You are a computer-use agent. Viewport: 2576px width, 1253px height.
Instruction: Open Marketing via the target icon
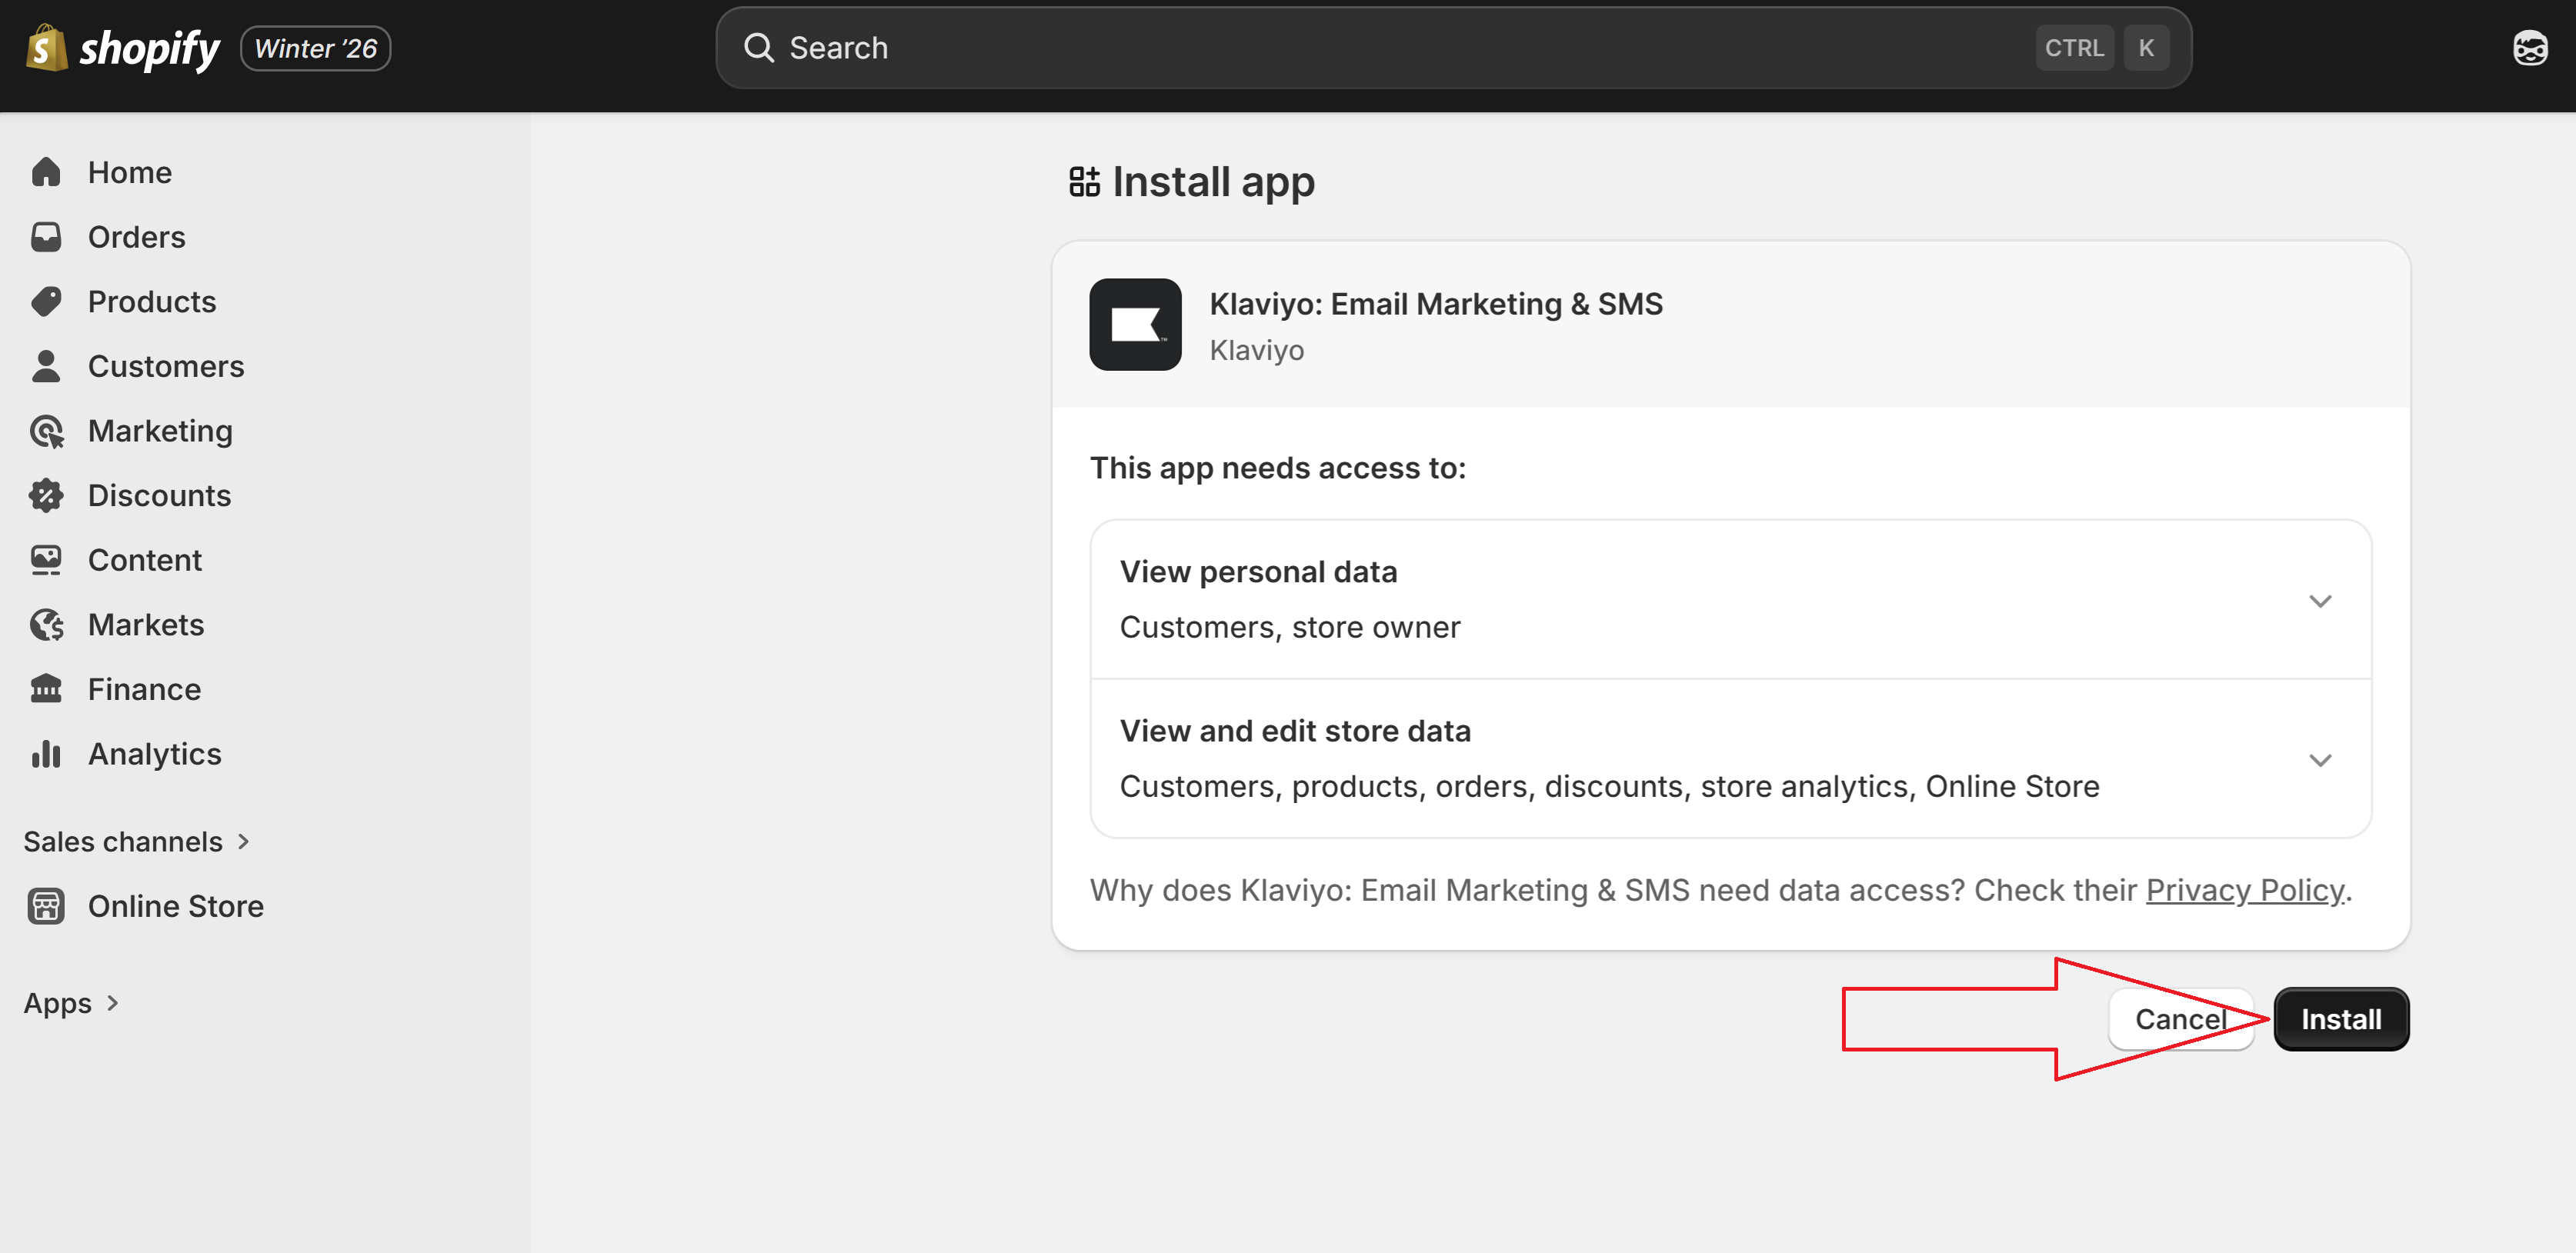click(46, 431)
